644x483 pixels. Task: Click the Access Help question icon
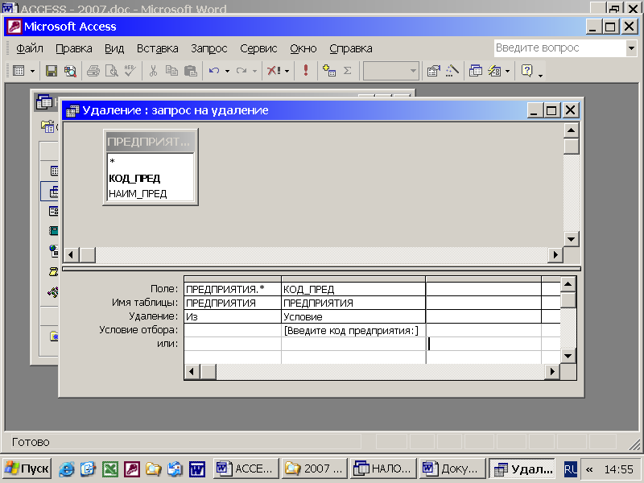coord(526,71)
